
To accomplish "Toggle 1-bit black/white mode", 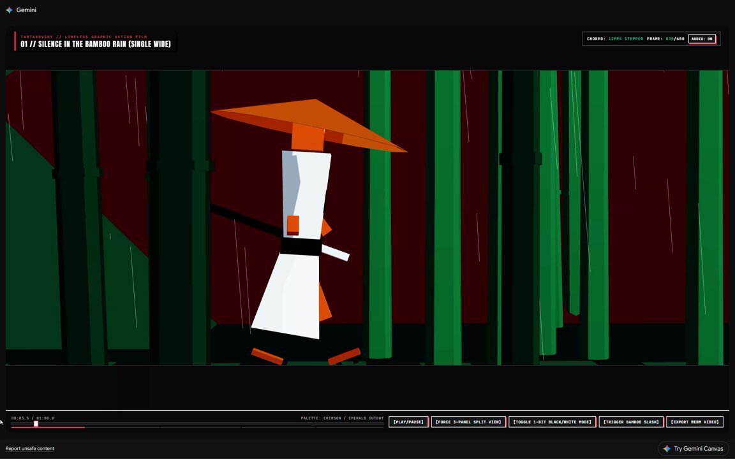I will (552, 422).
